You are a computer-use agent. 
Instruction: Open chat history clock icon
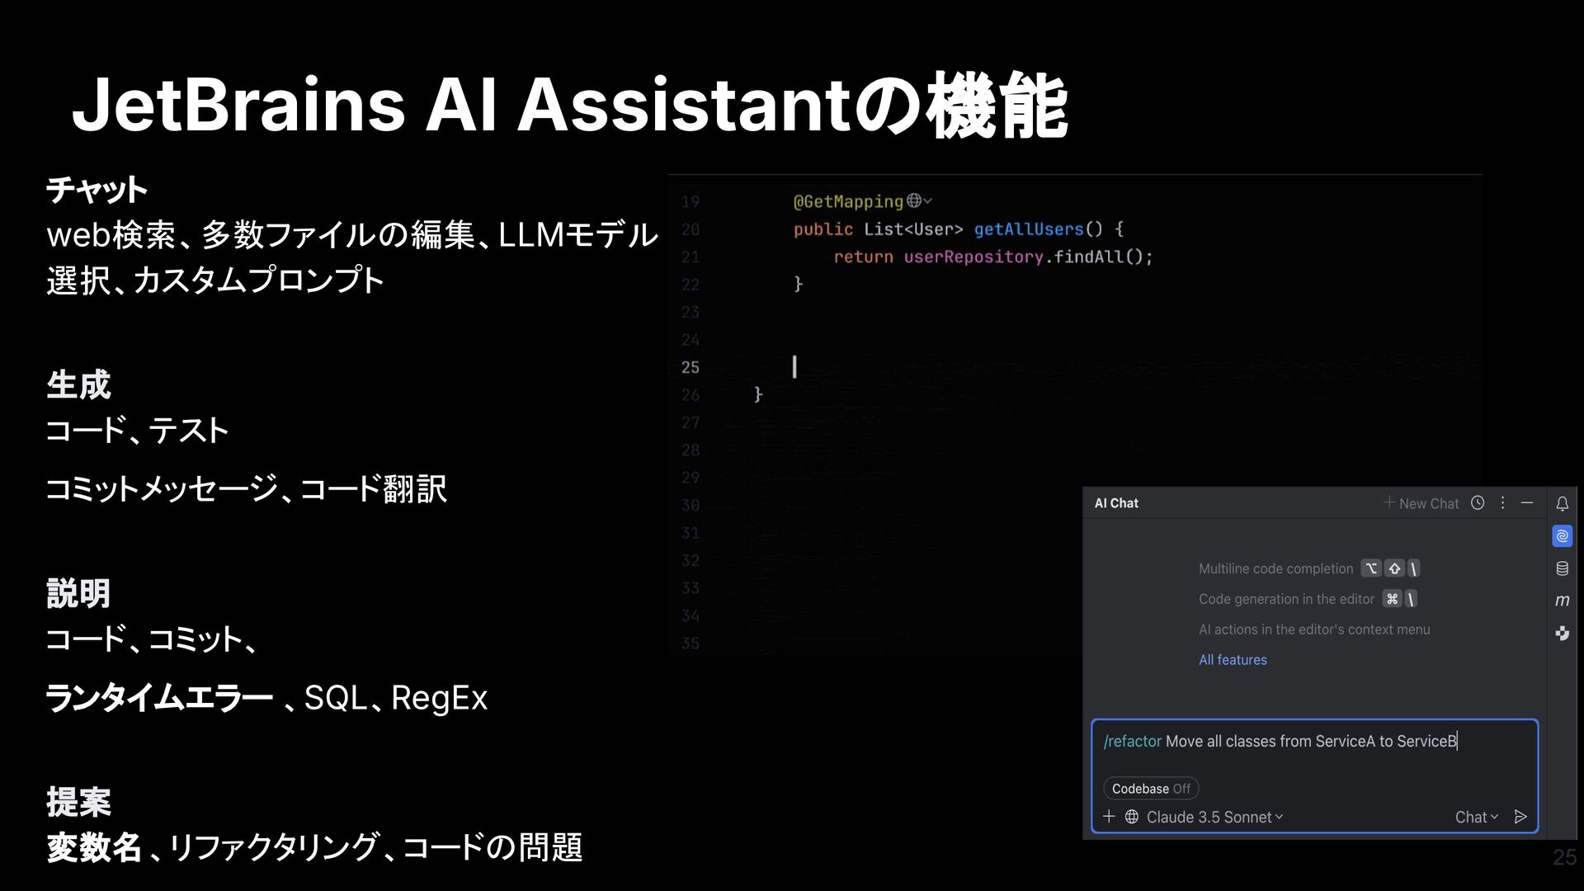1478,503
